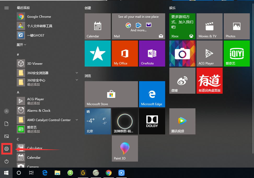Open 3D Viewer from the app list
The width and height of the screenshot is (254, 178).
pos(47,64)
